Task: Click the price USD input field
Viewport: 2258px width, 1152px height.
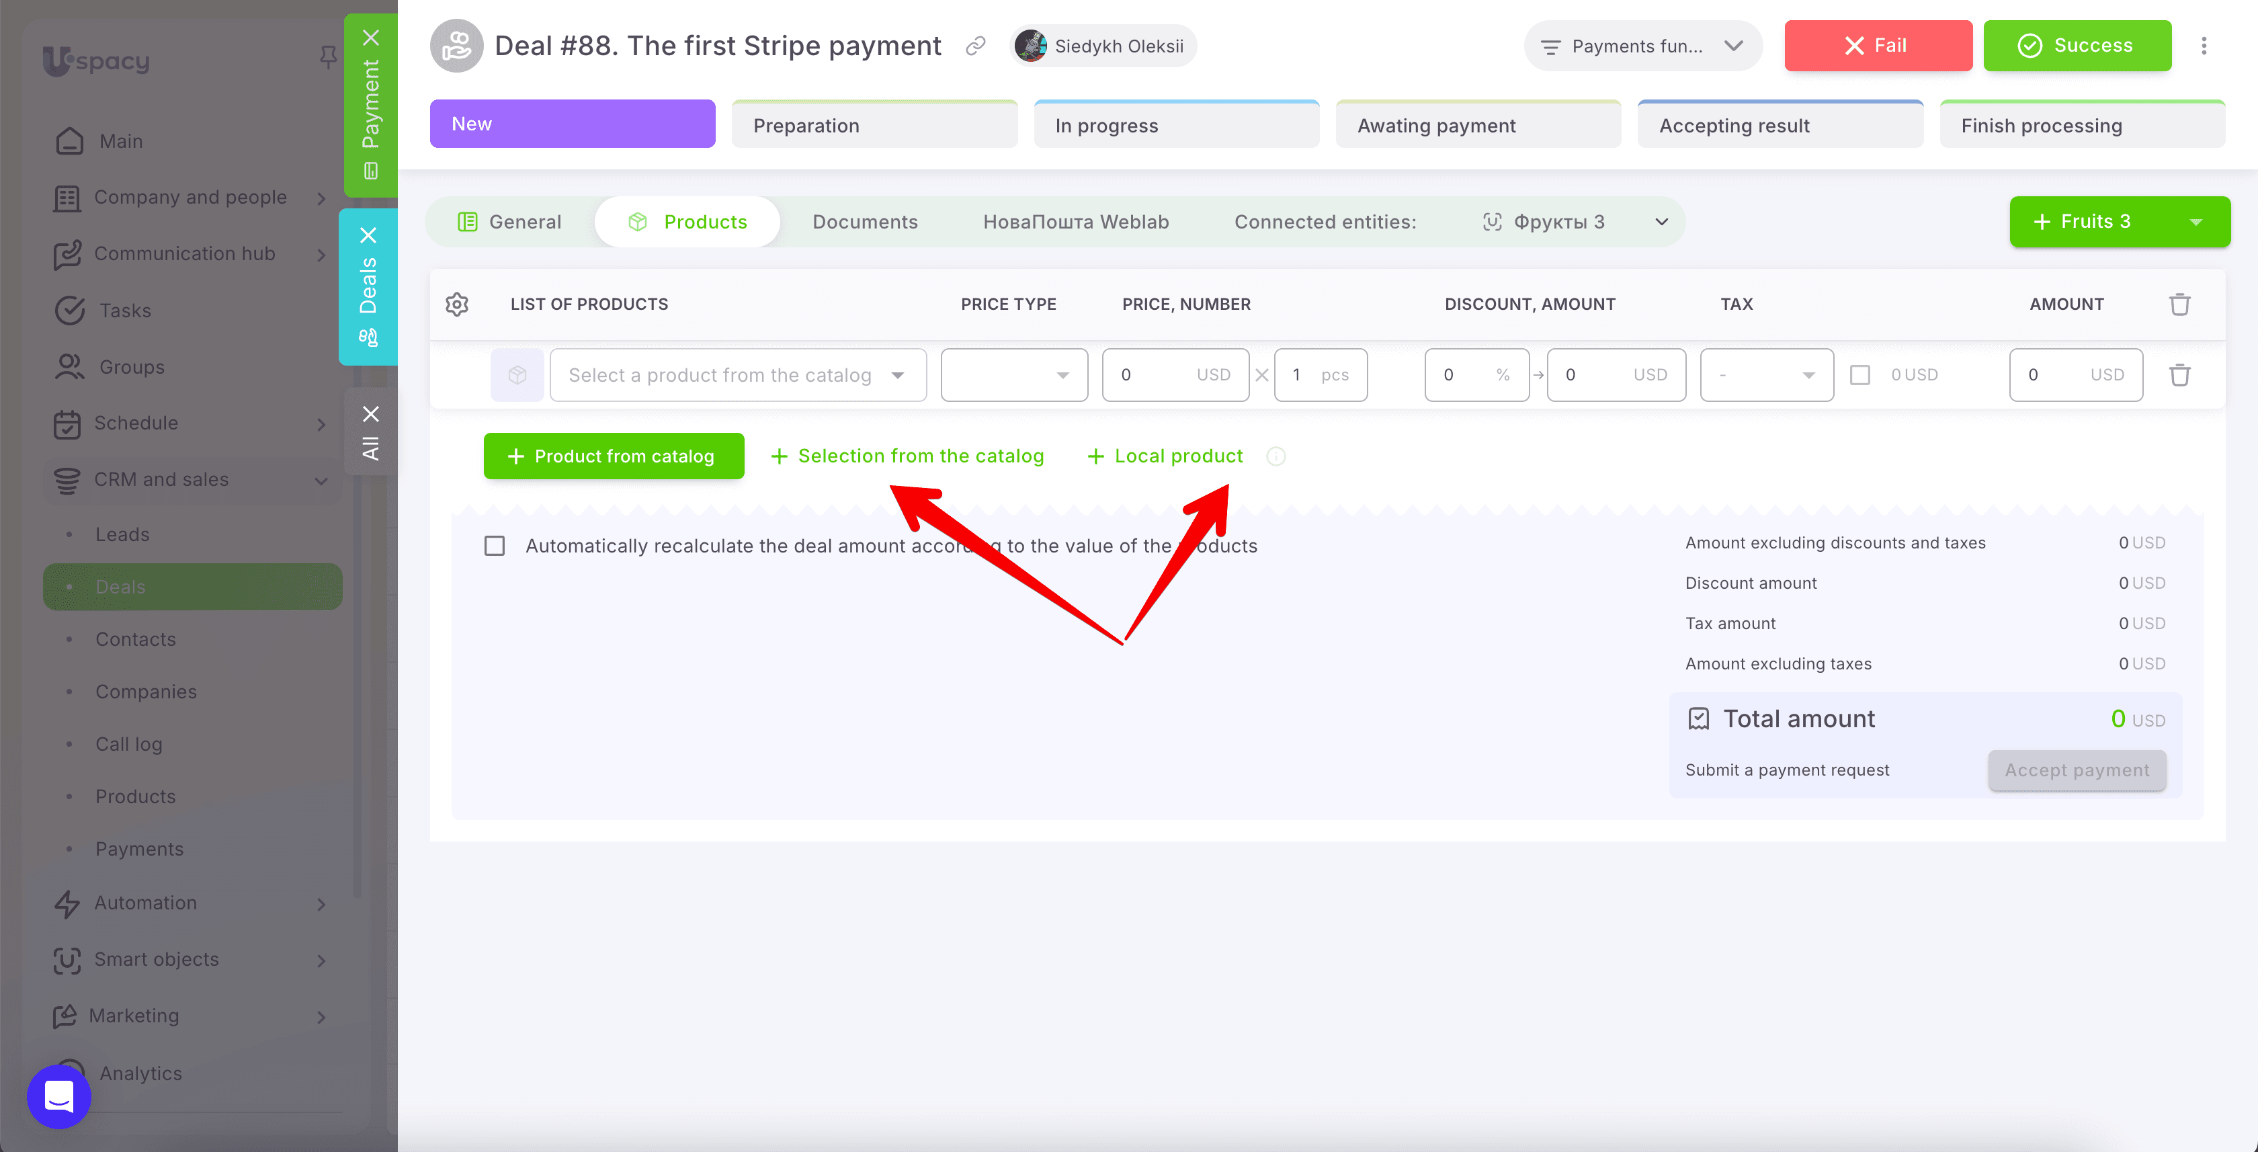Action: pyautogui.click(x=1175, y=375)
